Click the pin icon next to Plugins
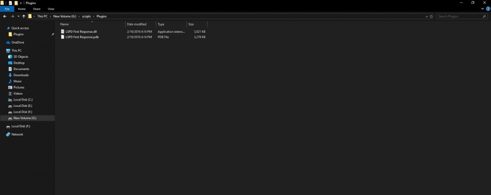The image size is (491, 195). pyautogui.click(x=53, y=34)
